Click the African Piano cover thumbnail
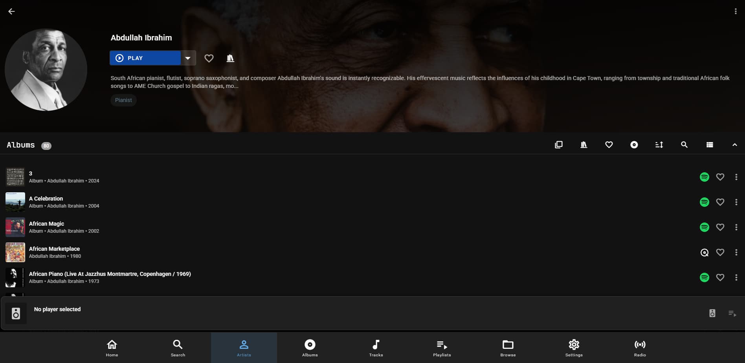745x363 pixels. click(x=15, y=277)
